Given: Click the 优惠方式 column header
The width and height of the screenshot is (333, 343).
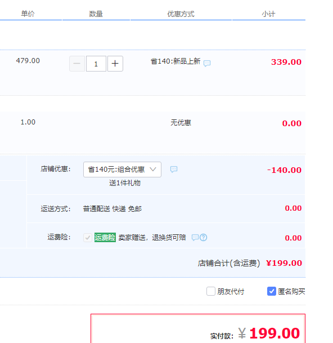Looking at the screenshot, I should coord(181,14).
